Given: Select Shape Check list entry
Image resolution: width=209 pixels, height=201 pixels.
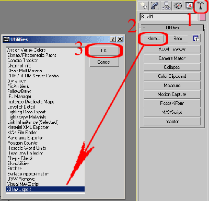Looking at the screenshot, I should tap(45, 158).
